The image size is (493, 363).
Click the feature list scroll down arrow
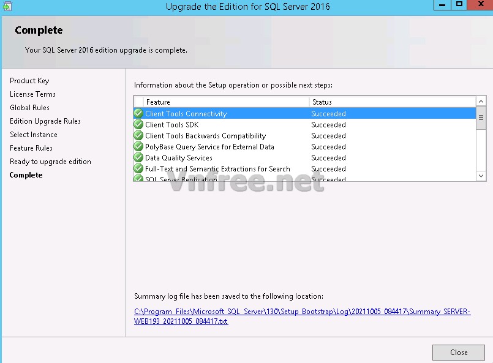[481, 176]
